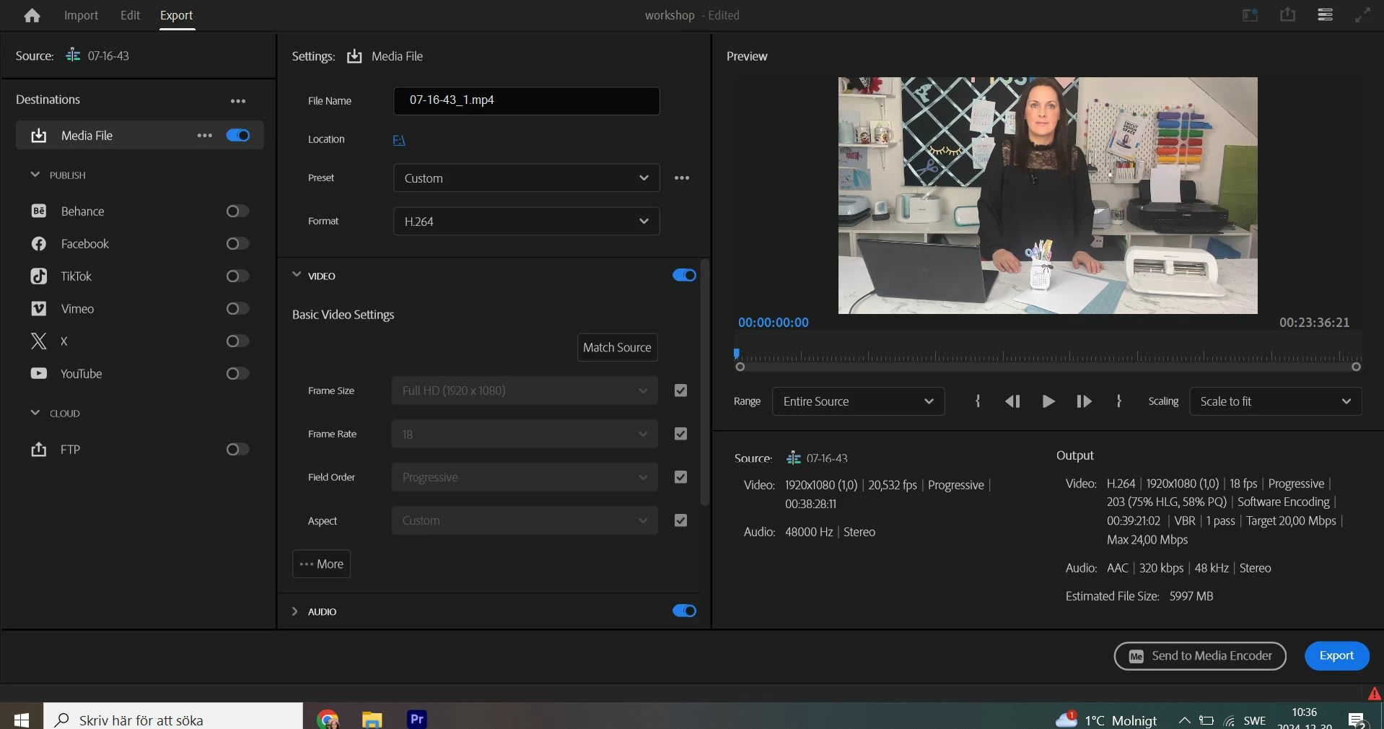Enable YouTube publishing

point(237,374)
